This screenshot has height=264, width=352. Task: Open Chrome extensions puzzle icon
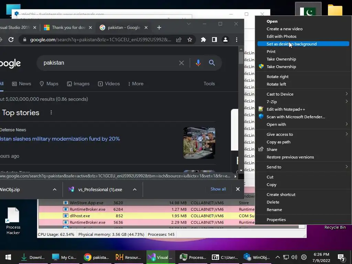[x=203, y=40]
